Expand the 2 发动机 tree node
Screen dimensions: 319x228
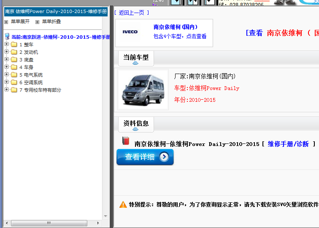pos(6,52)
